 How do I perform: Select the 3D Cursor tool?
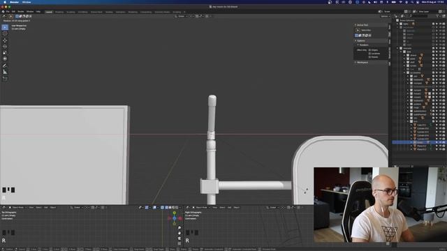5,33
